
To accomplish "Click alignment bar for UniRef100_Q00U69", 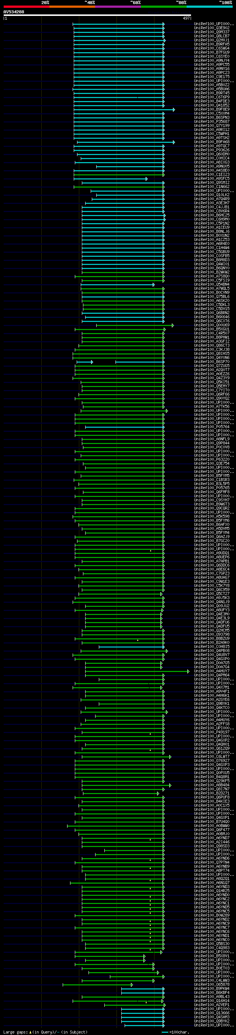I will tap(135, 325).
